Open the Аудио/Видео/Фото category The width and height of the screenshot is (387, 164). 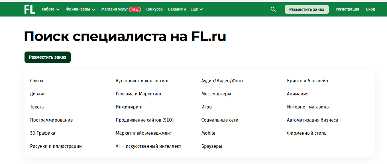click(x=222, y=81)
